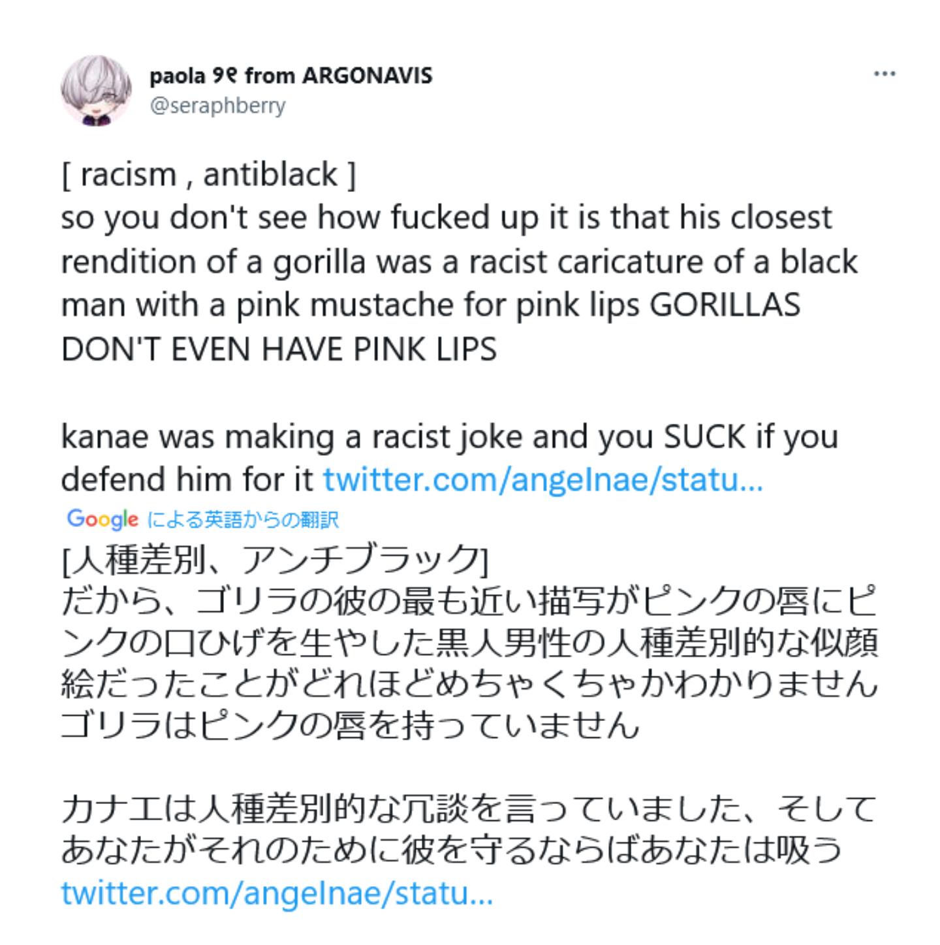
Task: Click the 'による英語からの翻訳' translation label
Action: pos(243,520)
